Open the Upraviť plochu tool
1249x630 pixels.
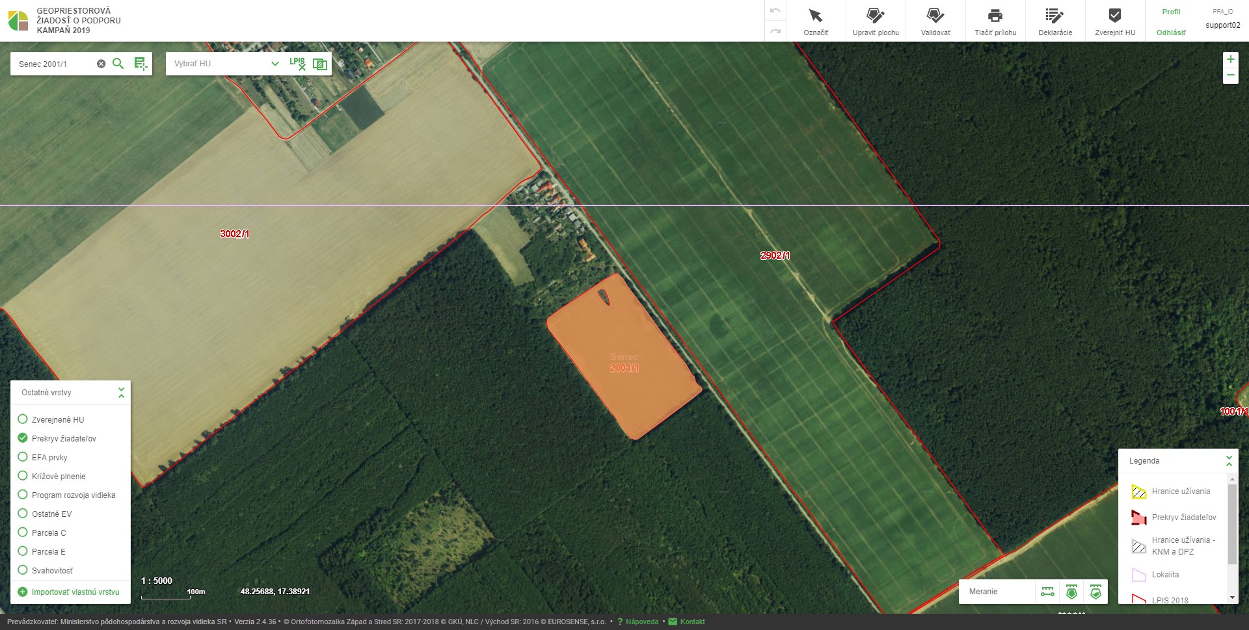(876, 21)
